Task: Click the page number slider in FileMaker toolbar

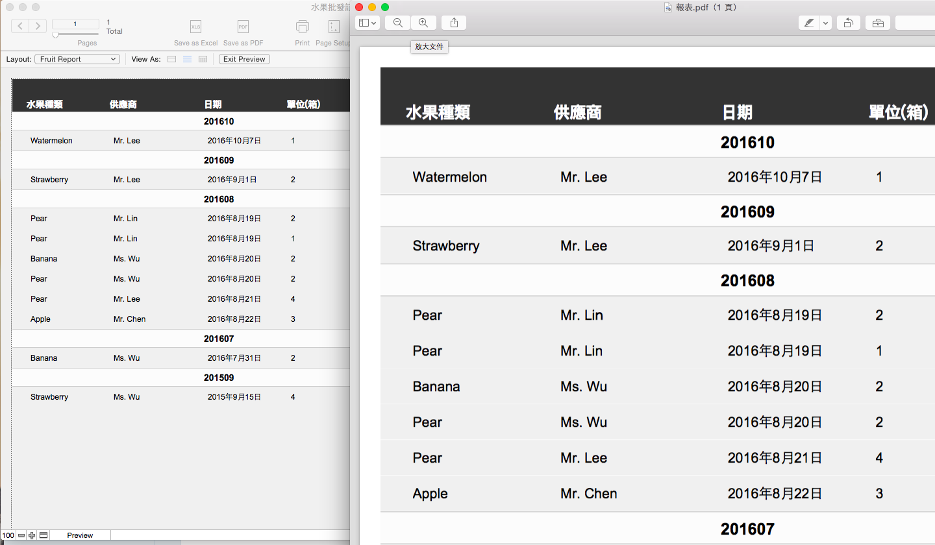Action: pos(75,34)
